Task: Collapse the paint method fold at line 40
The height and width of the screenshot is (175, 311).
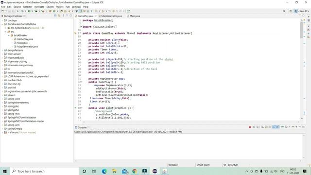Action: 82,108
